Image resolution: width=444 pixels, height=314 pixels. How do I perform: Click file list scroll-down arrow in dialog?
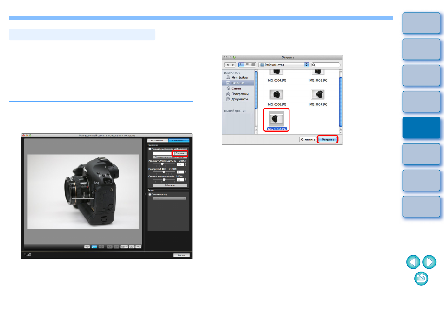click(341, 132)
